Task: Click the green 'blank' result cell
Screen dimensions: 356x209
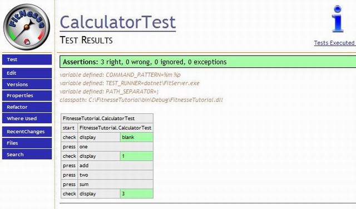Action: pyautogui.click(x=136, y=137)
